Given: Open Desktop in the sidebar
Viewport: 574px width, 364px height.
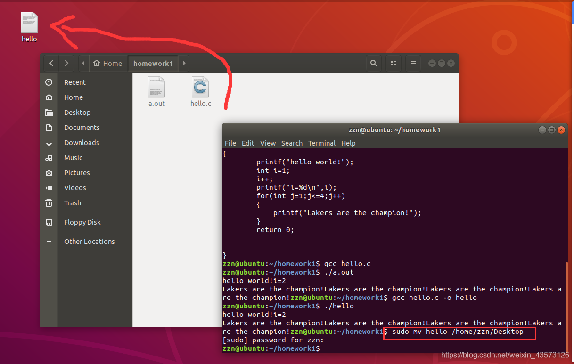Looking at the screenshot, I should (x=85, y=113).
